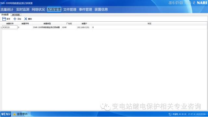Screen dimensions: 208x117
Task: Click the save disk icon
Action: point(4,19)
